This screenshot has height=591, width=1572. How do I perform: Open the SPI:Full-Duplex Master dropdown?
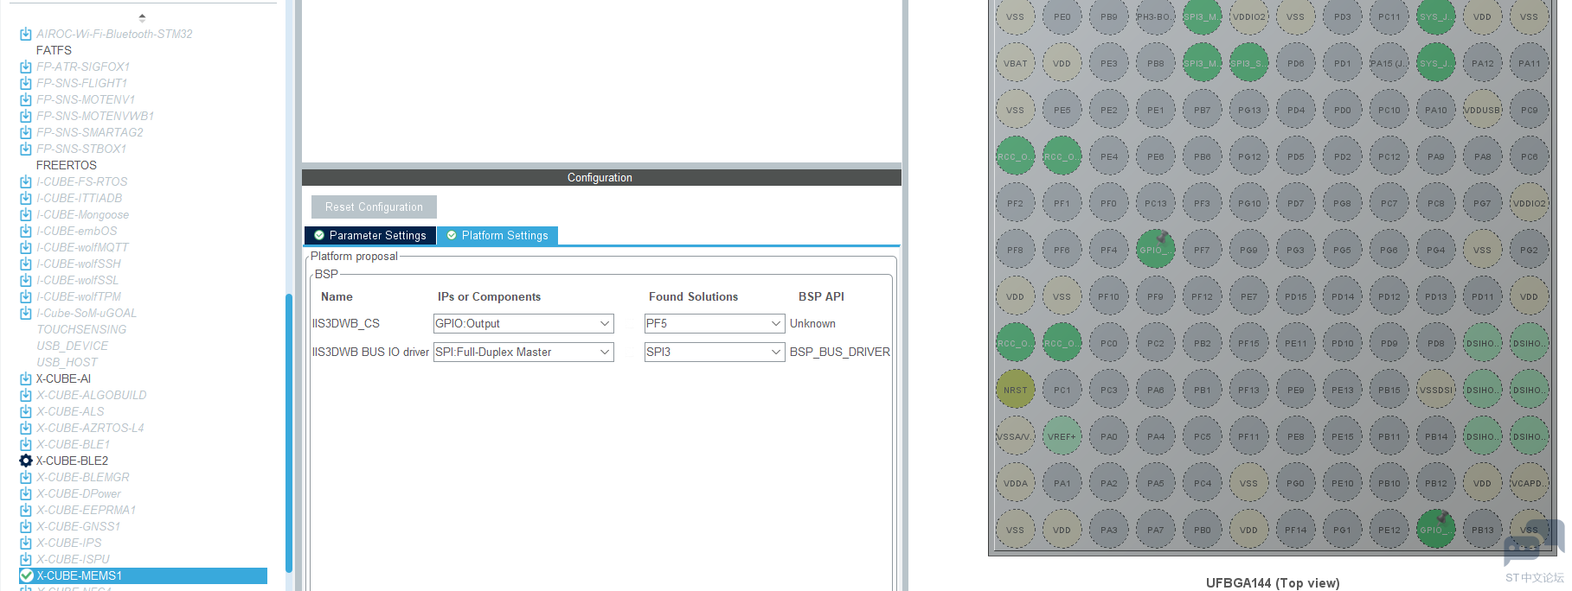523,352
